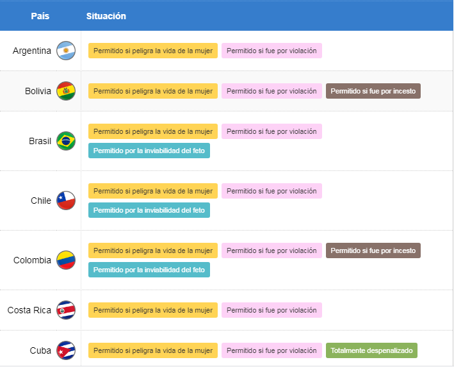Click the Cuba flag icon

pos(66,350)
